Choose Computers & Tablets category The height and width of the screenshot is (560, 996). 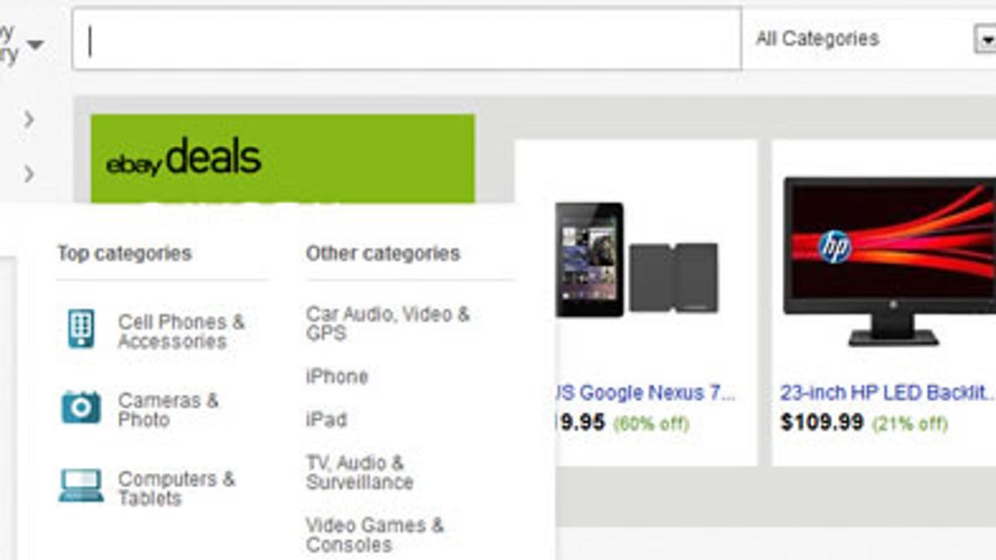pyautogui.click(x=176, y=488)
